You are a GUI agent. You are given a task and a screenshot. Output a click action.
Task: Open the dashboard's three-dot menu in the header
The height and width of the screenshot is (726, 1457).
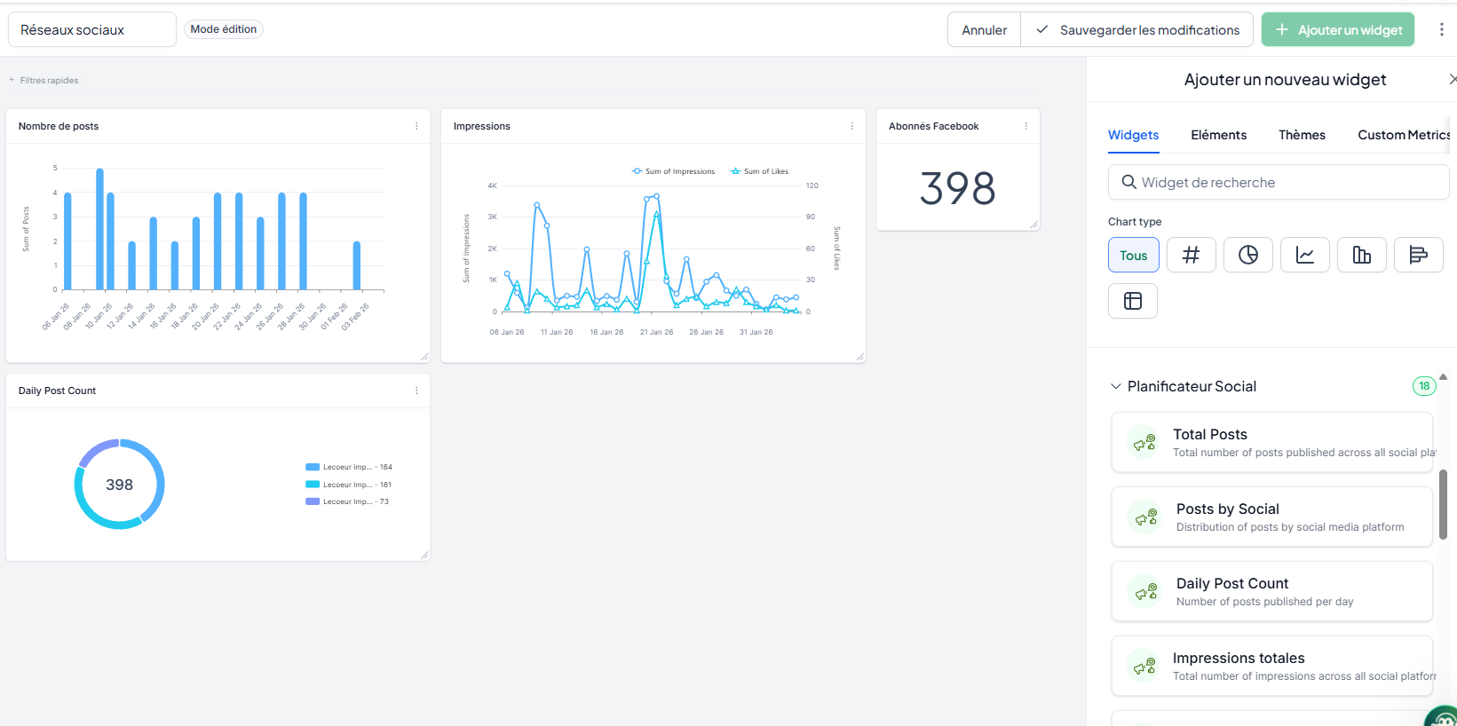[x=1441, y=29]
